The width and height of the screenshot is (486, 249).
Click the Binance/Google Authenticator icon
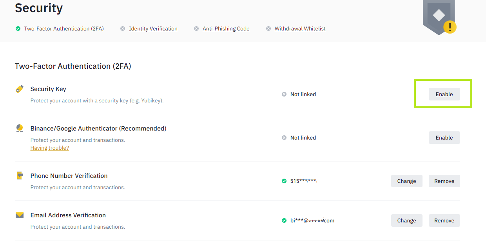(20, 128)
